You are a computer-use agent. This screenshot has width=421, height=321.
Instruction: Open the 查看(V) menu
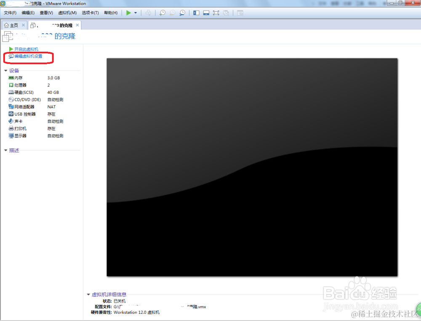click(46, 13)
